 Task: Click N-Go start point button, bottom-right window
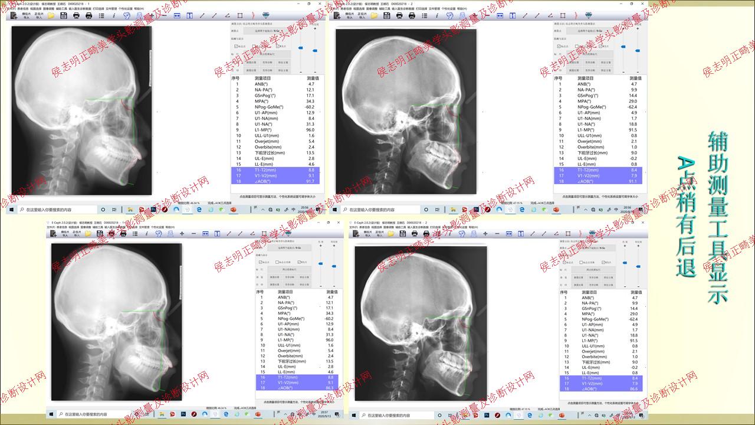593,248
